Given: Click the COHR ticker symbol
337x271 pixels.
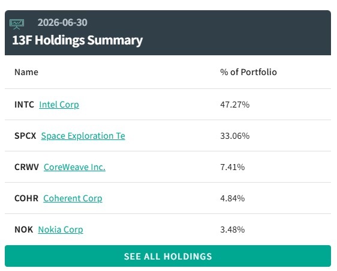Looking at the screenshot, I should pos(26,198).
